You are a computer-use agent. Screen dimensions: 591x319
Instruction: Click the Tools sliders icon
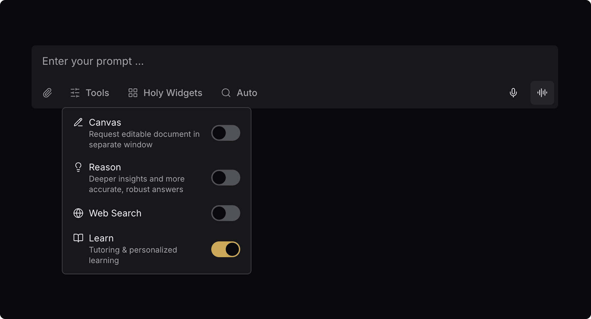pyautogui.click(x=75, y=93)
